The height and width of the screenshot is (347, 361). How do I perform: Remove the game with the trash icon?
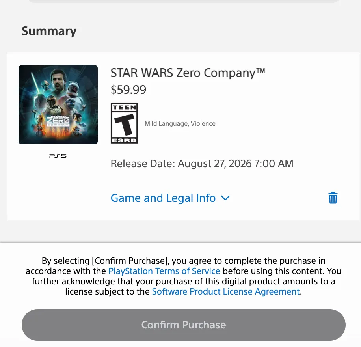(x=333, y=198)
